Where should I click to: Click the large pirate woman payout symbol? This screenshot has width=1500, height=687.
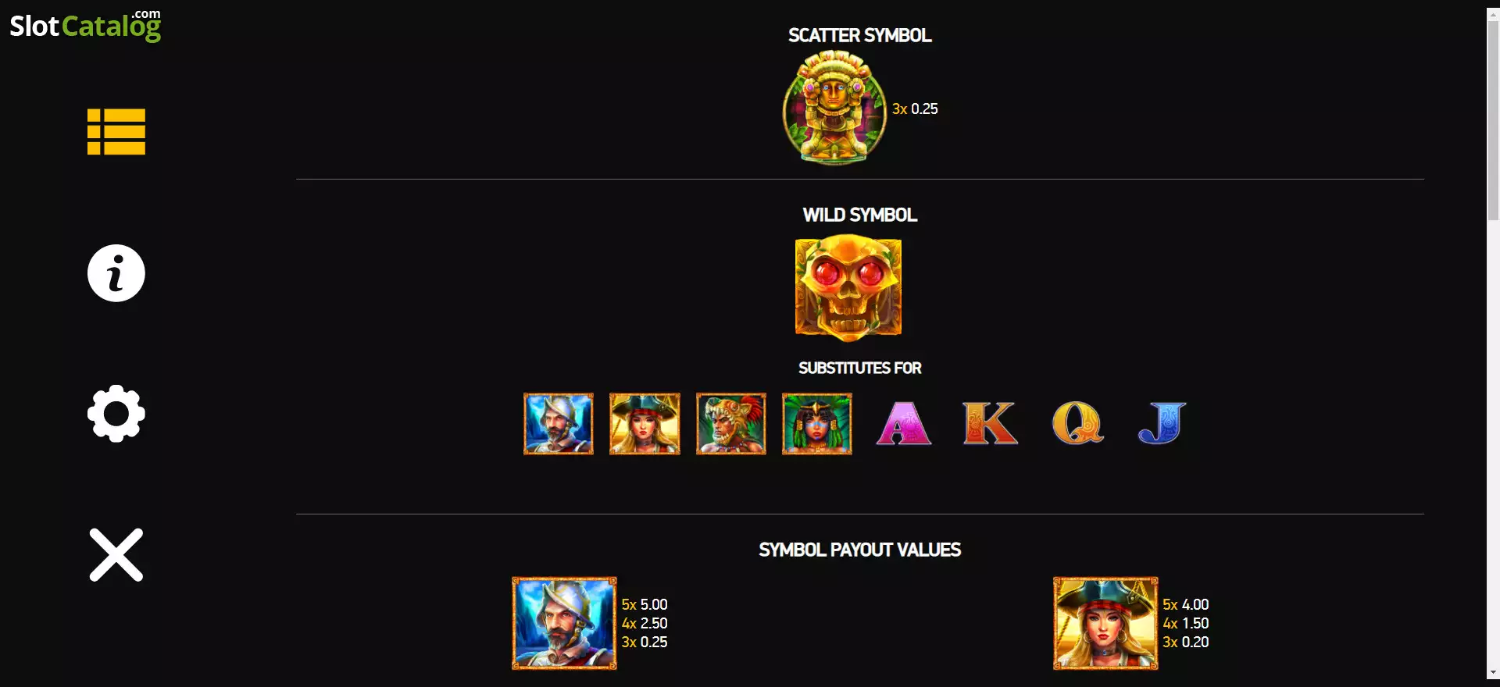[x=1105, y=623]
